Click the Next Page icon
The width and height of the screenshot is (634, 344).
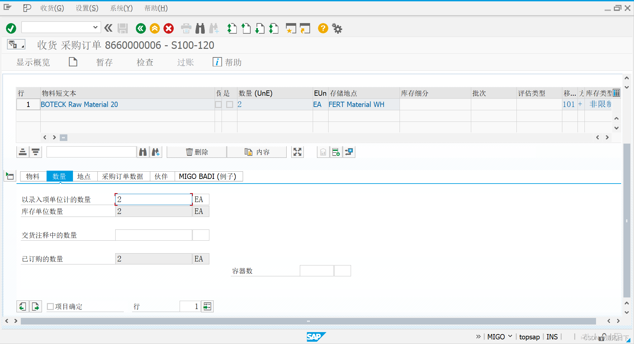tap(260, 28)
